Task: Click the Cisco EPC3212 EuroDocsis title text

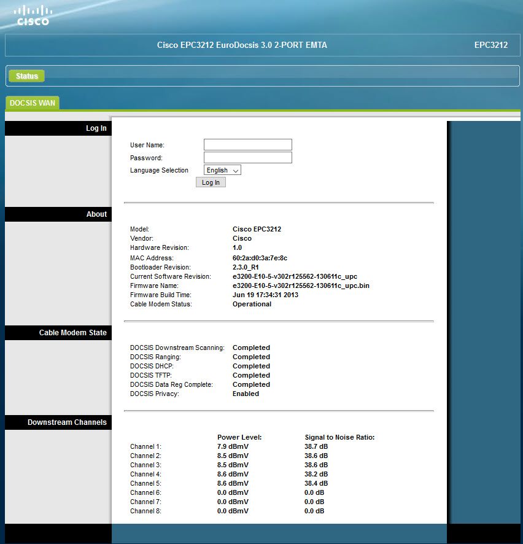Action: tap(242, 45)
